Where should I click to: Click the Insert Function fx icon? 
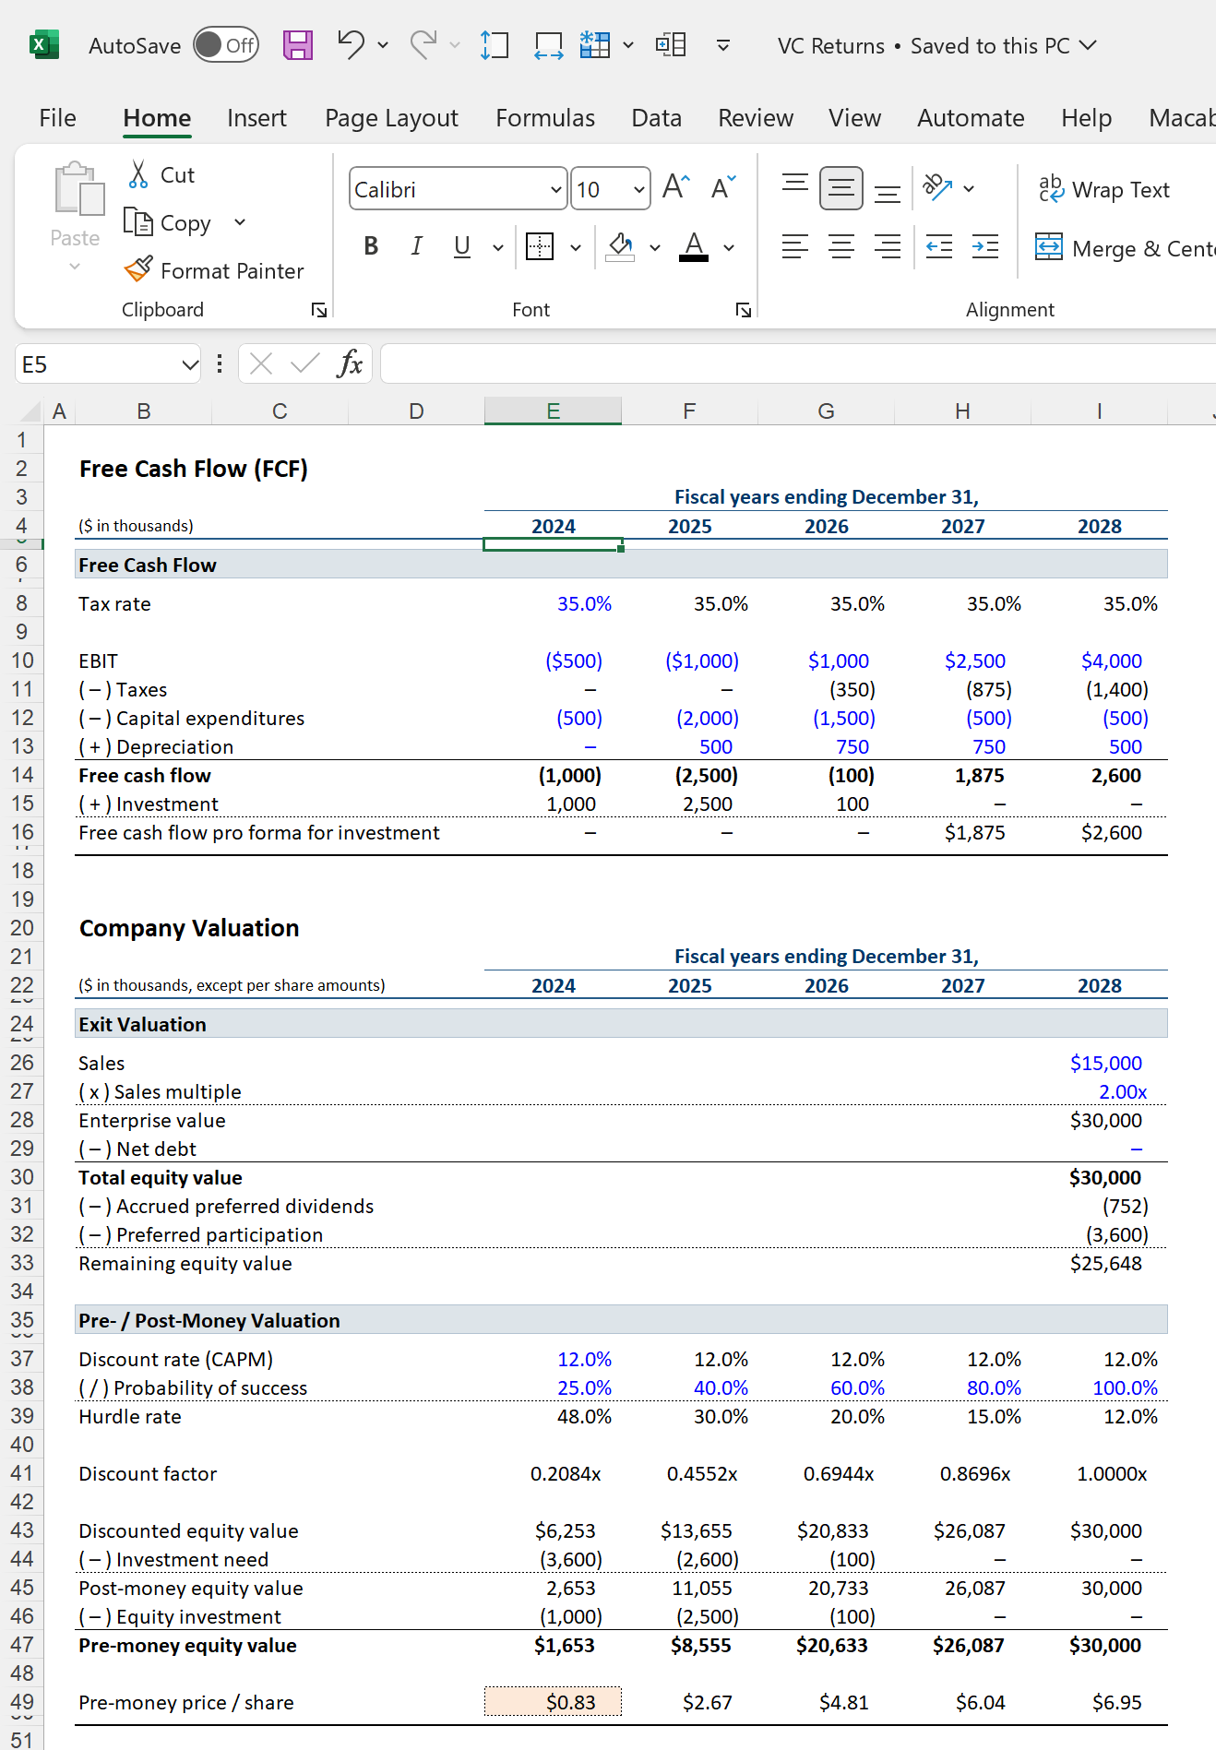pyautogui.click(x=350, y=363)
